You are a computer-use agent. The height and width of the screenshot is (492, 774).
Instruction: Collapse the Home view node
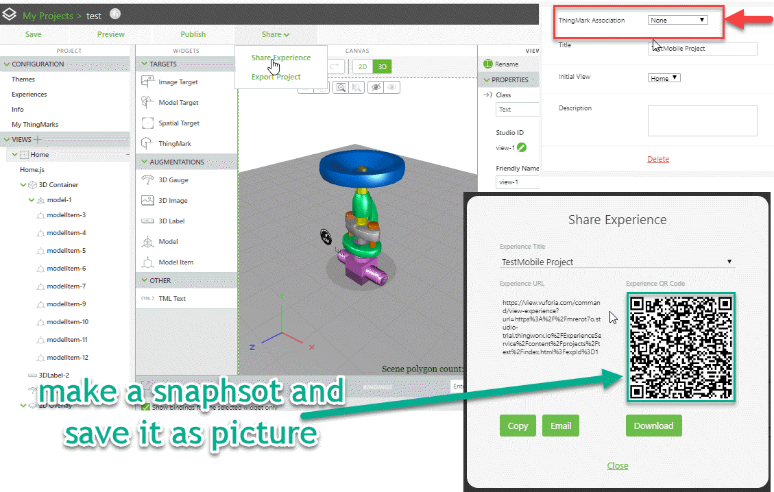pyautogui.click(x=15, y=154)
